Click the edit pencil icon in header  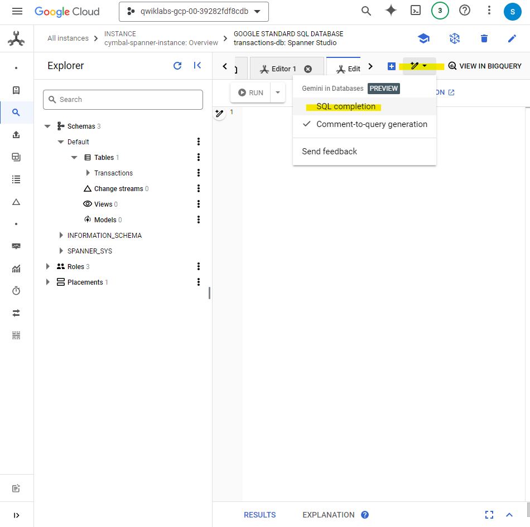click(x=512, y=38)
